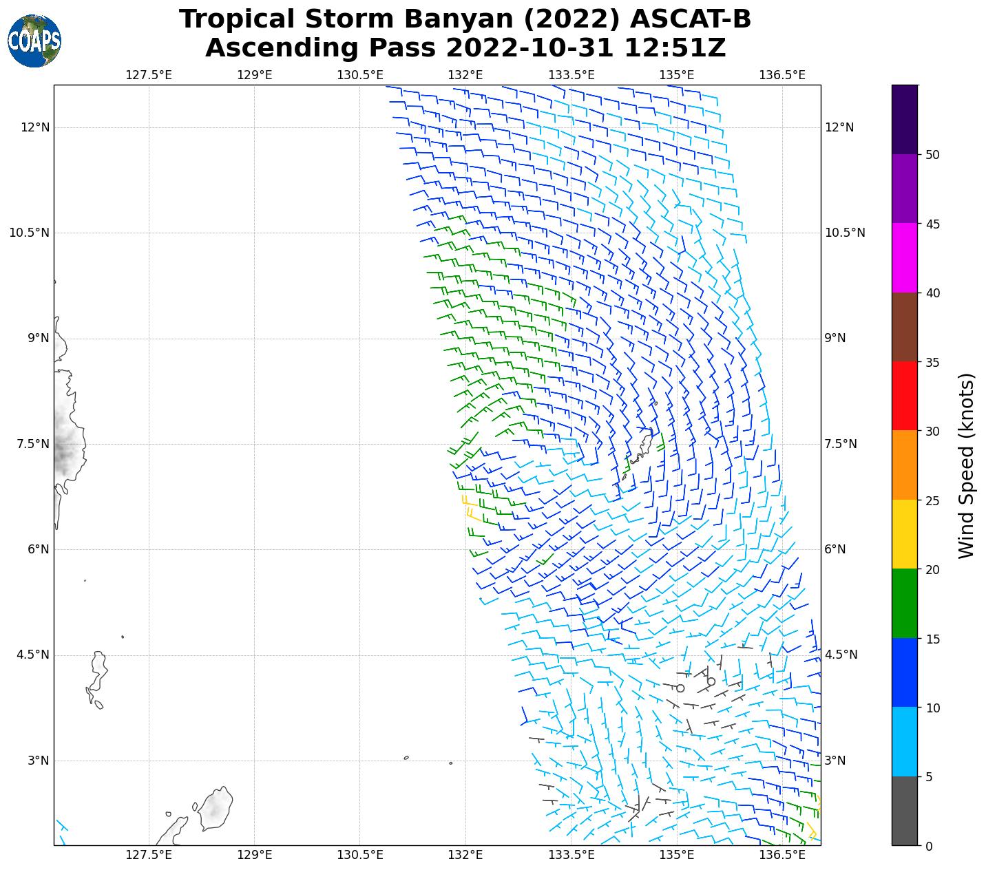Viewport: 986px width, 870px height.
Task: Click the Mindanao shaded landmass on the map
Action: pyautogui.click(x=67, y=441)
